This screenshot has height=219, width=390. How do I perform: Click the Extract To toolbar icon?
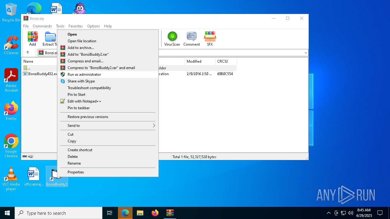coord(50,39)
